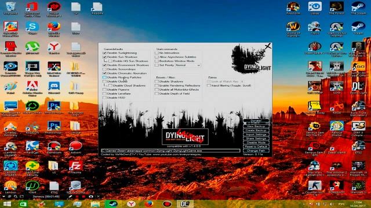This screenshot has width=371, height=208.
Task: Open The Forest desktop shortcut
Action: 336,9
